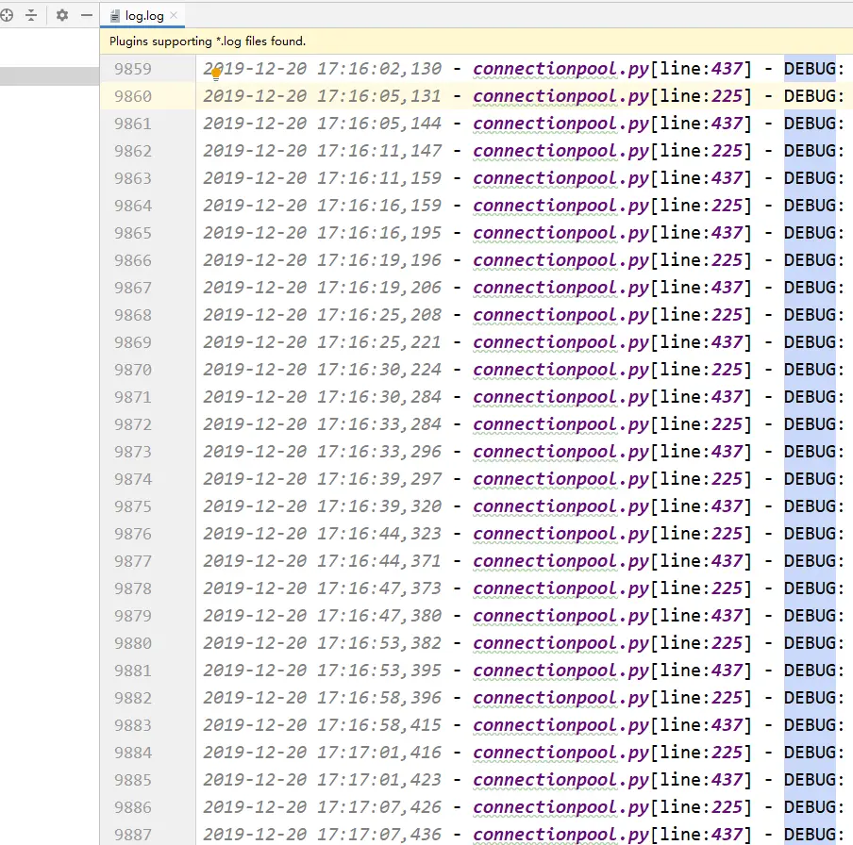Click [line:437] on line 9881
Screen dimensions: 853x845
pos(701,671)
